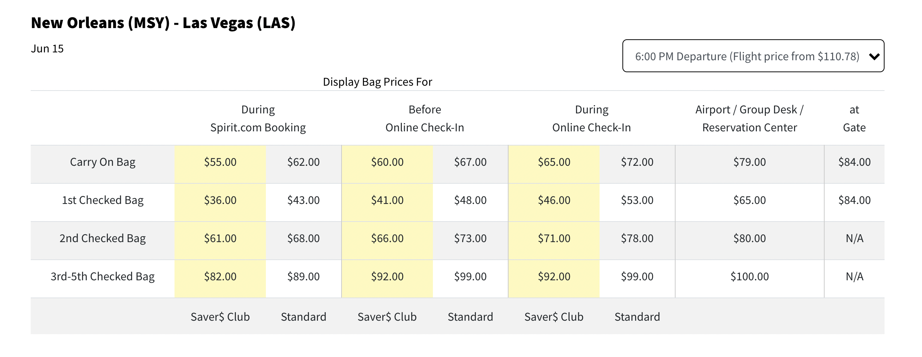922x357 pixels.
Task: Click the Display Bag Prices For label
Action: [377, 82]
